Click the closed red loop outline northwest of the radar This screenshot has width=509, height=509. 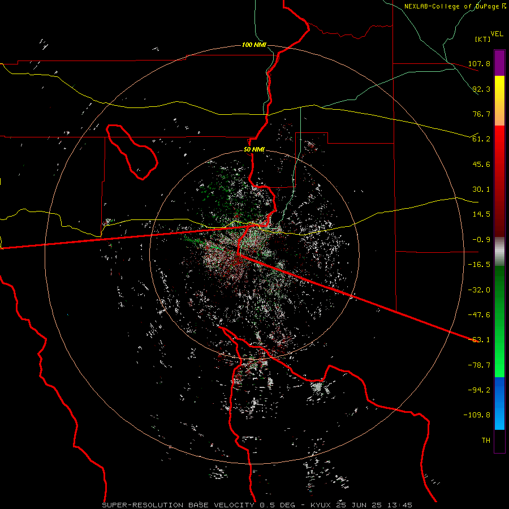pos(131,152)
